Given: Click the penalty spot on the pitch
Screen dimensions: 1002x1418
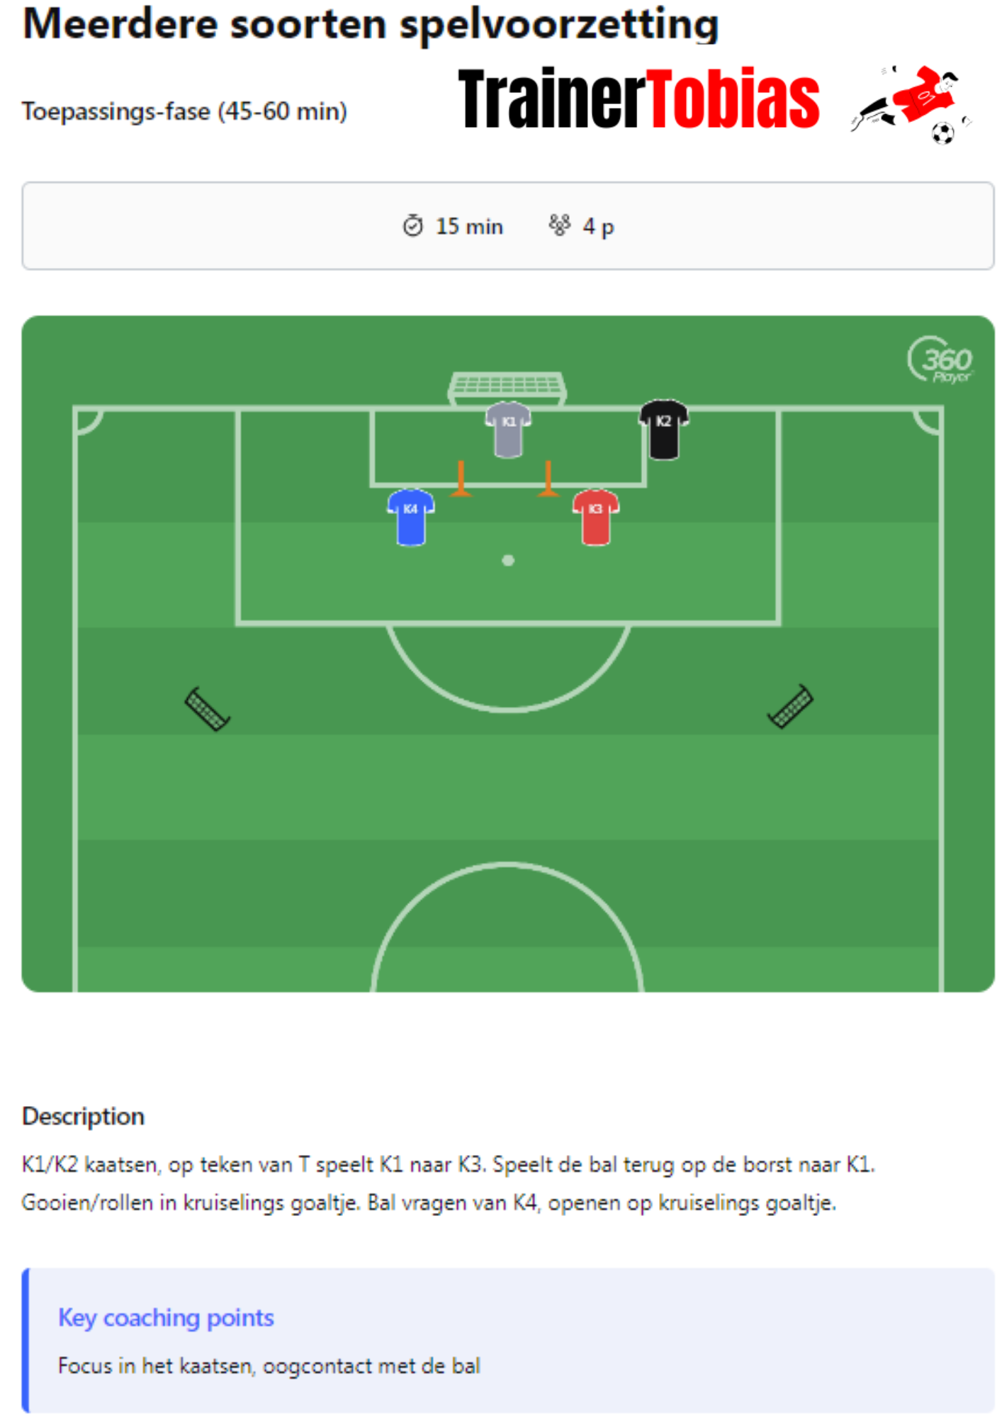Looking at the screenshot, I should (508, 561).
